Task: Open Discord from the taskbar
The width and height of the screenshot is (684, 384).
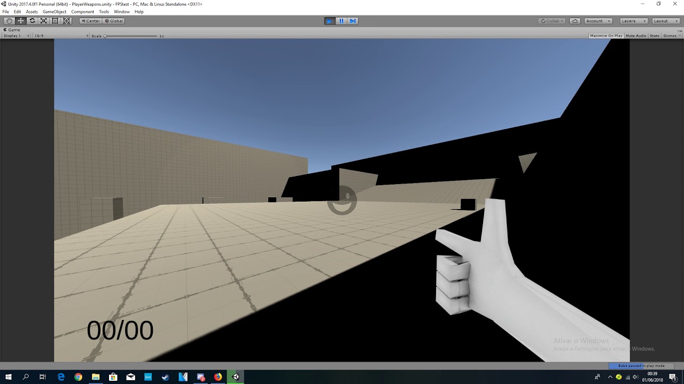Action: (x=200, y=377)
